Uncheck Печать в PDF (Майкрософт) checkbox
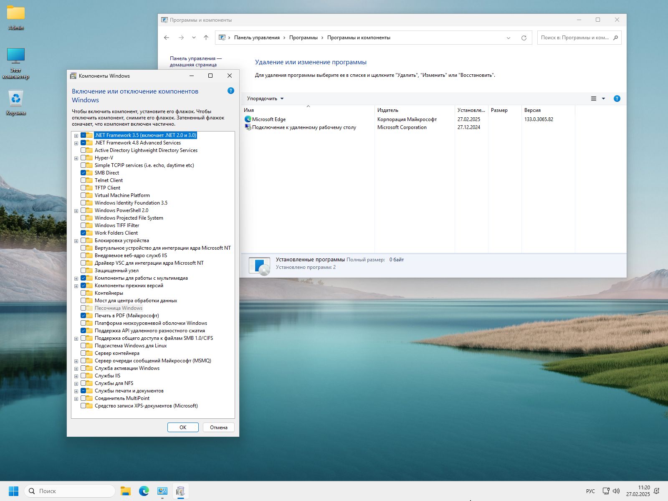Viewport: 668px width, 501px height. 83,315
